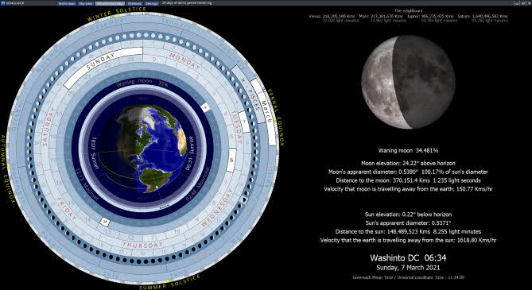
Task: Click the earth velocity from sun line
Action: click(x=408, y=240)
